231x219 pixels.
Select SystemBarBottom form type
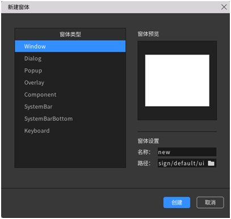[x=70, y=119]
